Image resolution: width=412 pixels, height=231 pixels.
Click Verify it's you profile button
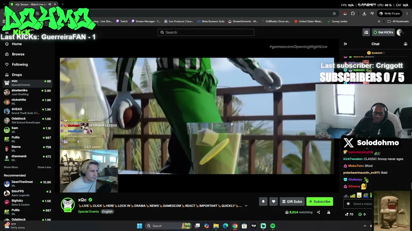pyautogui.click(x=389, y=13)
